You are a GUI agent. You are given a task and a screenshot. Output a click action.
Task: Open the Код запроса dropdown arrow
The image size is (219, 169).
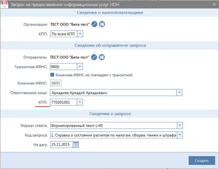pyautogui.click(x=180, y=135)
